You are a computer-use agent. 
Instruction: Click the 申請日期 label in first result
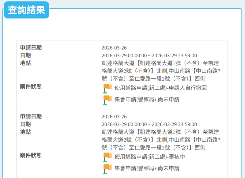[x=31, y=47]
